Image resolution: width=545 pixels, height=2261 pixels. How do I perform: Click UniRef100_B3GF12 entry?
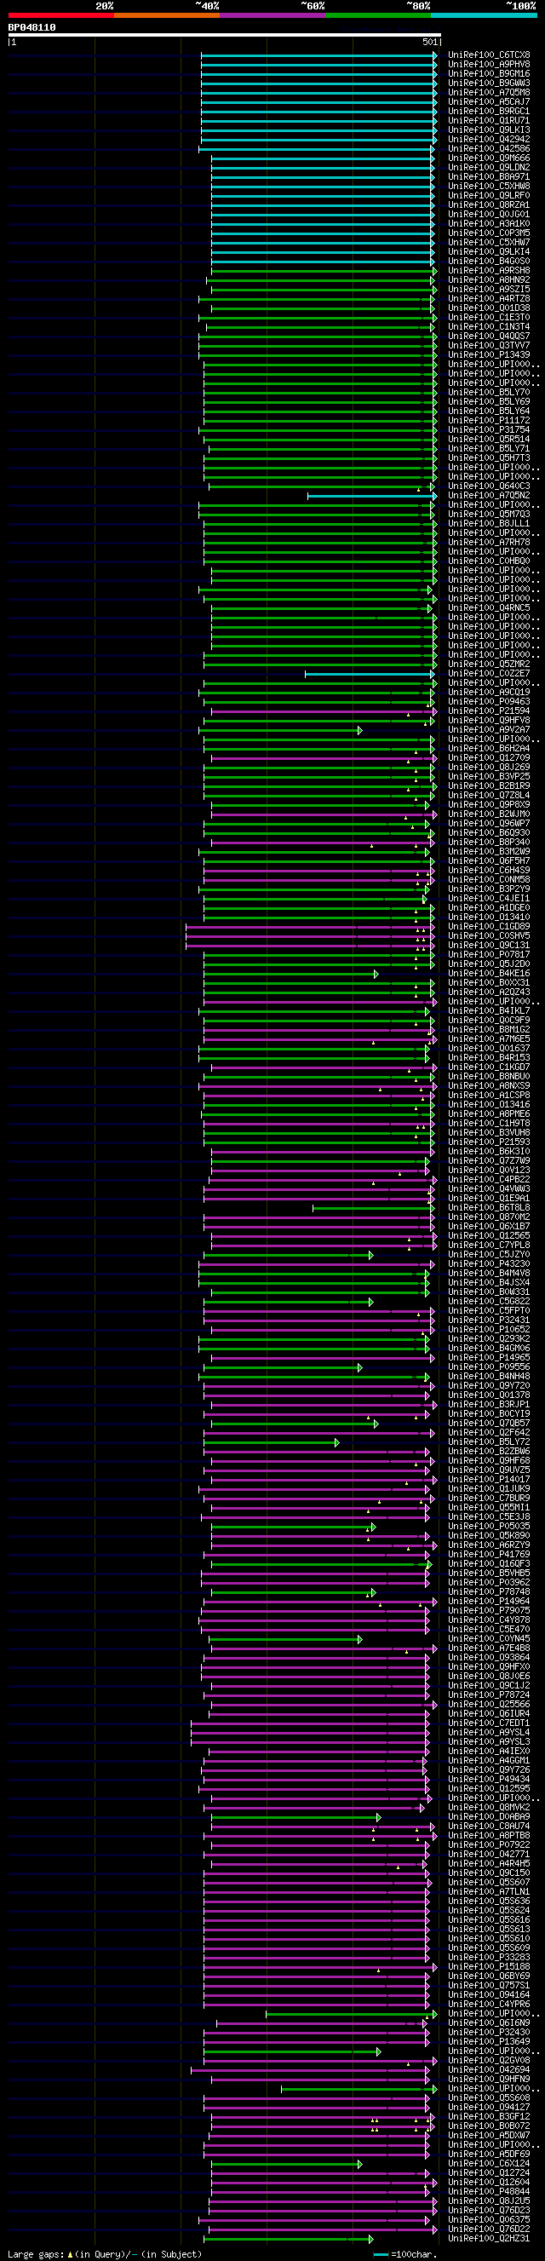coord(489,2116)
